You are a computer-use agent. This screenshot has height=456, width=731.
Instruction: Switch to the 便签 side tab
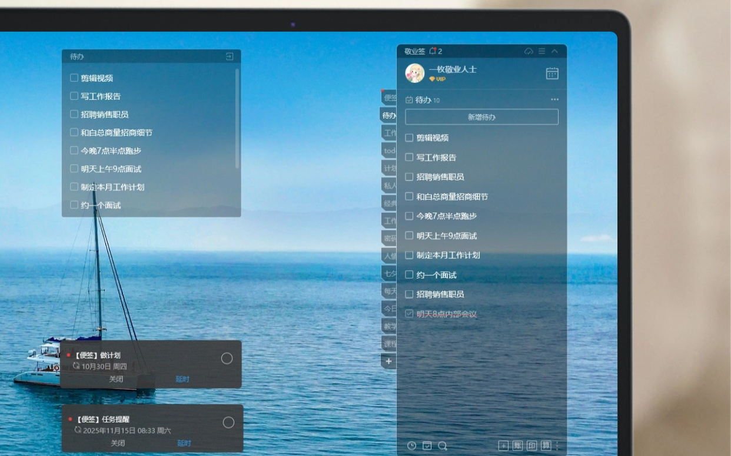pyautogui.click(x=389, y=98)
